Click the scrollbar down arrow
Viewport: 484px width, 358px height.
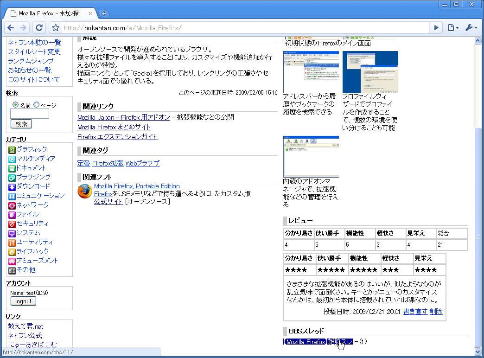click(x=478, y=352)
